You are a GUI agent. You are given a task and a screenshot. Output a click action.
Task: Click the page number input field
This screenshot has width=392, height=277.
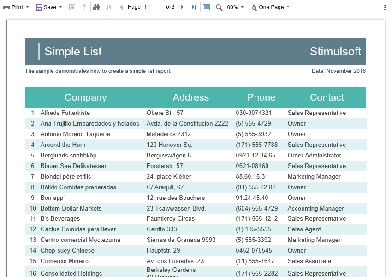[x=153, y=7]
